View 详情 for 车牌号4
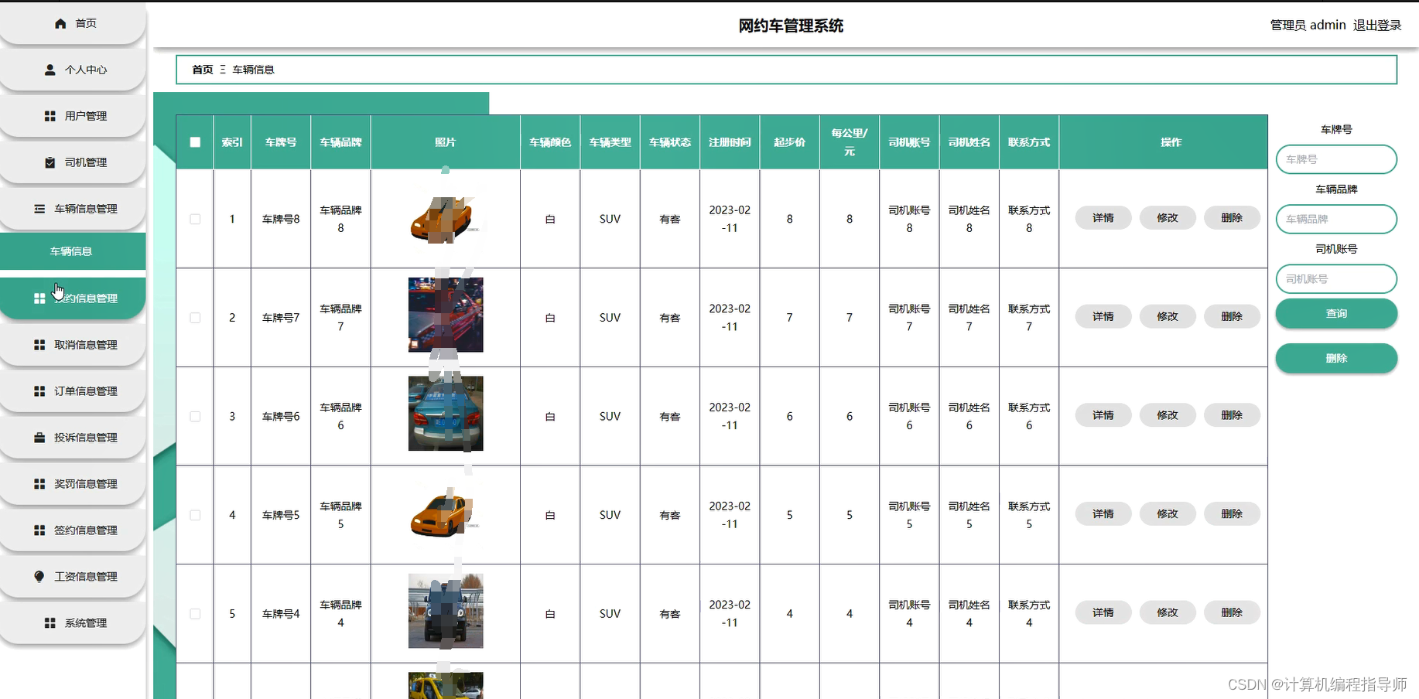Screen dimensions: 1419x699 coord(1103,612)
